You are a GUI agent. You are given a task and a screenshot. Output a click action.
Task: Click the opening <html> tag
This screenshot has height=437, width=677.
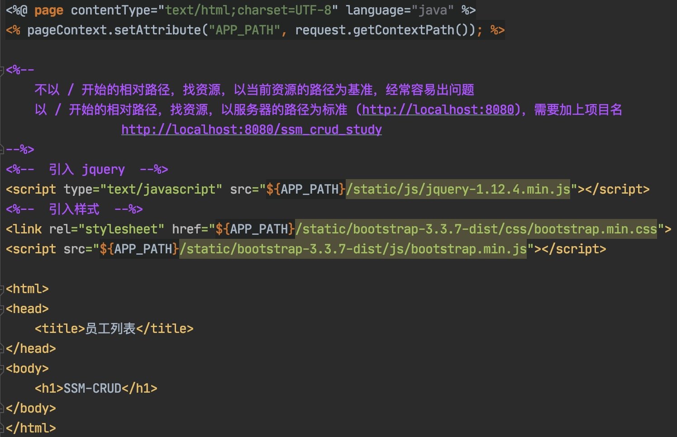click(27, 289)
